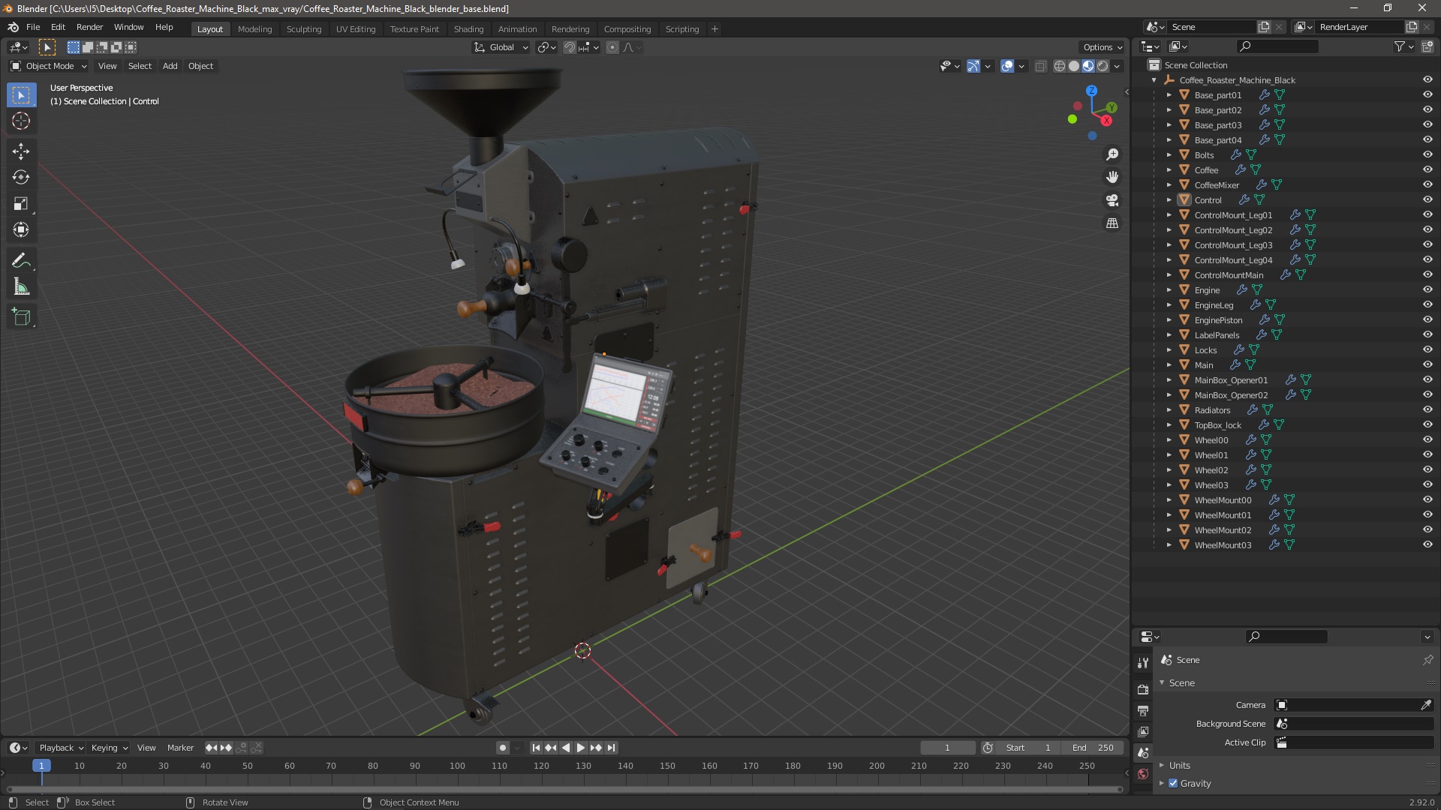This screenshot has height=810, width=1441.
Task: Switch to rendered viewport shading
Action: 1103,66
